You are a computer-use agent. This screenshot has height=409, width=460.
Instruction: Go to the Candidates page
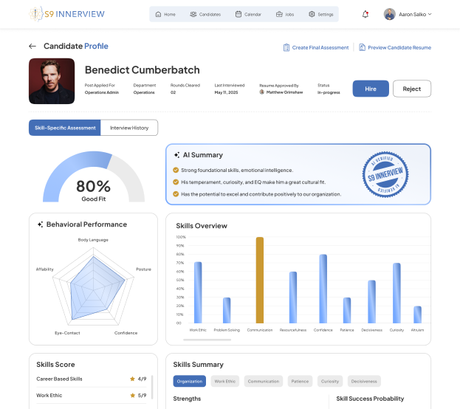coord(205,14)
